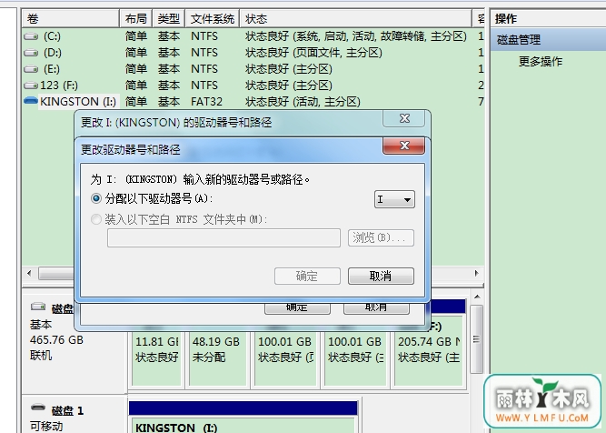Sort by the 布局 column header
The image size is (606, 433).
pos(136,18)
